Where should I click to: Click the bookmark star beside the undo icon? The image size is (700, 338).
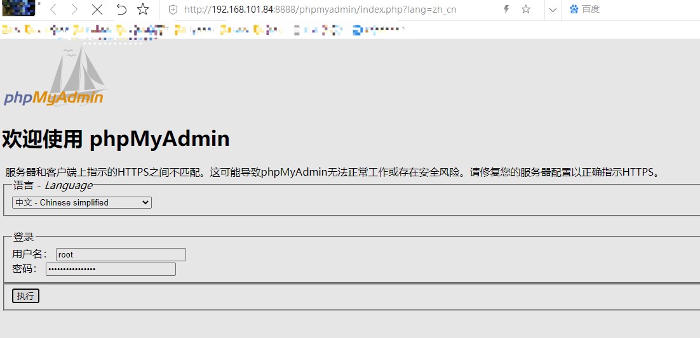[143, 10]
